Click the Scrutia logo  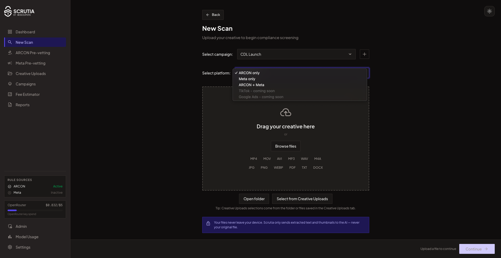click(19, 11)
